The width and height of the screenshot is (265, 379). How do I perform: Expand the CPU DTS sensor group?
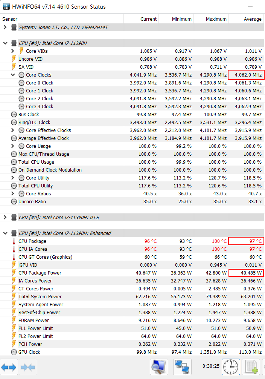click(x=5, y=217)
